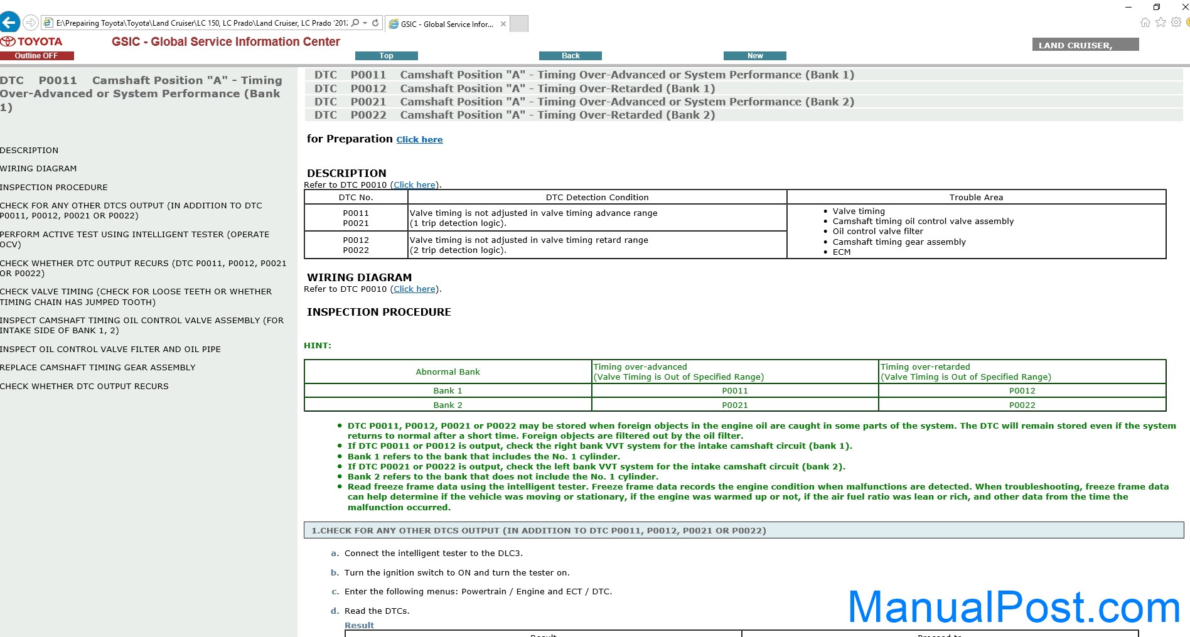Image resolution: width=1190 pixels, height=637 pixels.
Task: Close the GSIC browser tab
Action: coord(503,24)
